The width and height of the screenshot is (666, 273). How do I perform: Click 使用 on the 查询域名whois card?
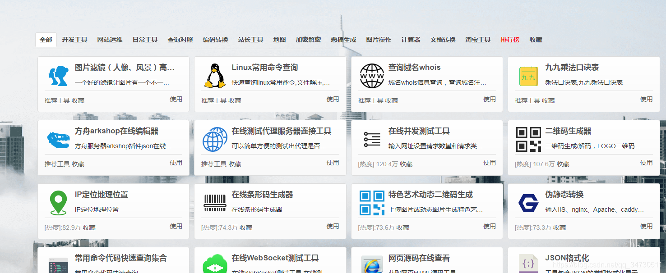click(490, 99)
